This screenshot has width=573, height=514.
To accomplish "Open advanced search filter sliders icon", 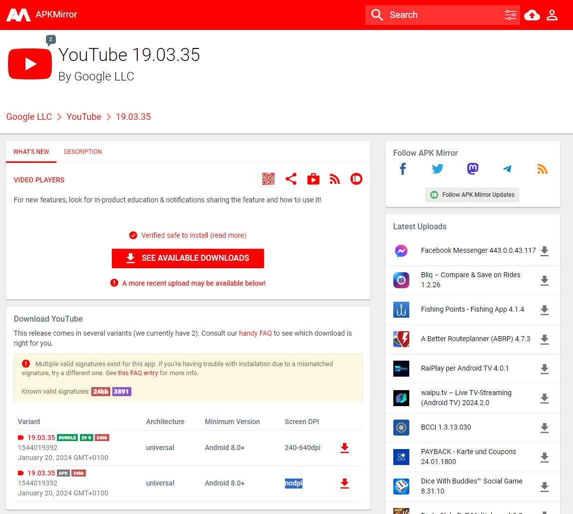I will (x=510, y=15).
